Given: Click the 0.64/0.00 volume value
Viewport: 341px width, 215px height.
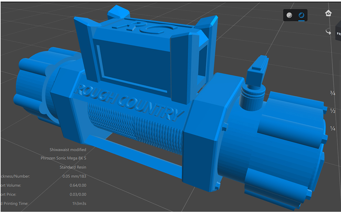Looking at the screenshot, I should (78, 185).
